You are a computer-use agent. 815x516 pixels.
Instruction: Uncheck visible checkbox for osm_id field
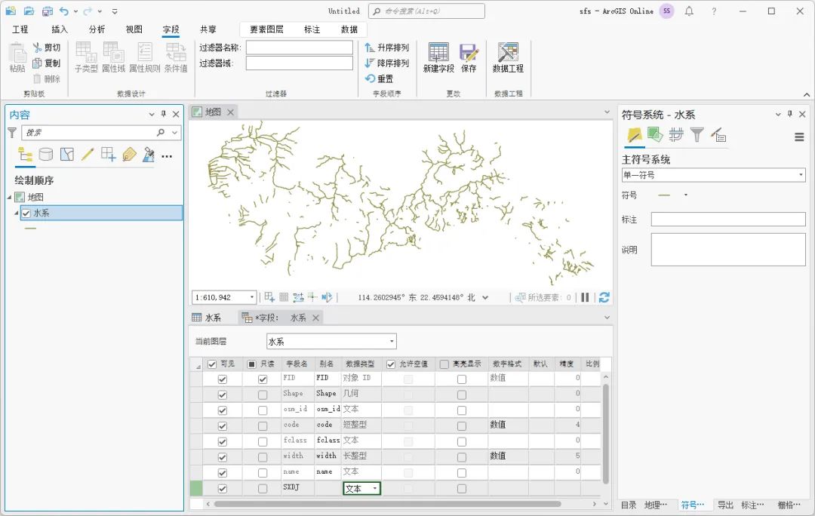(223, 410)
